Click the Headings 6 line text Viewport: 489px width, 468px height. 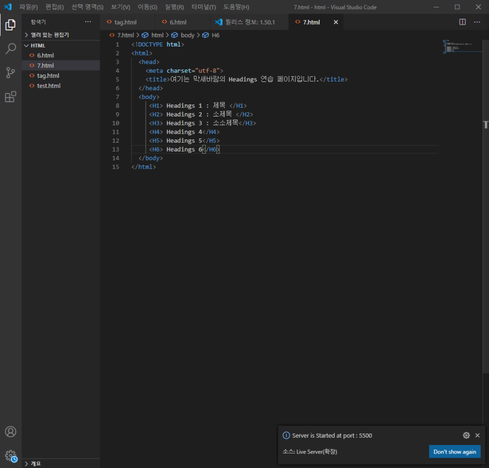184,149
